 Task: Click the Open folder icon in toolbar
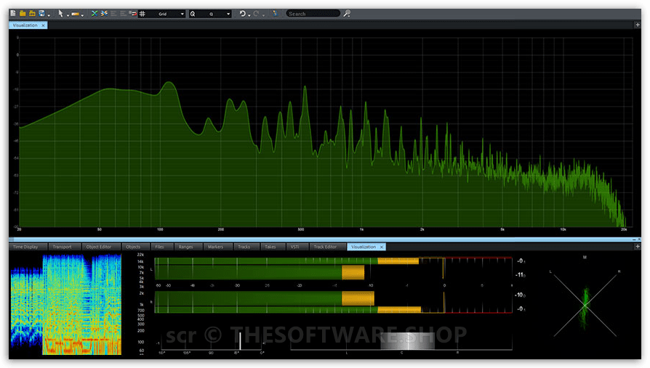23,14
